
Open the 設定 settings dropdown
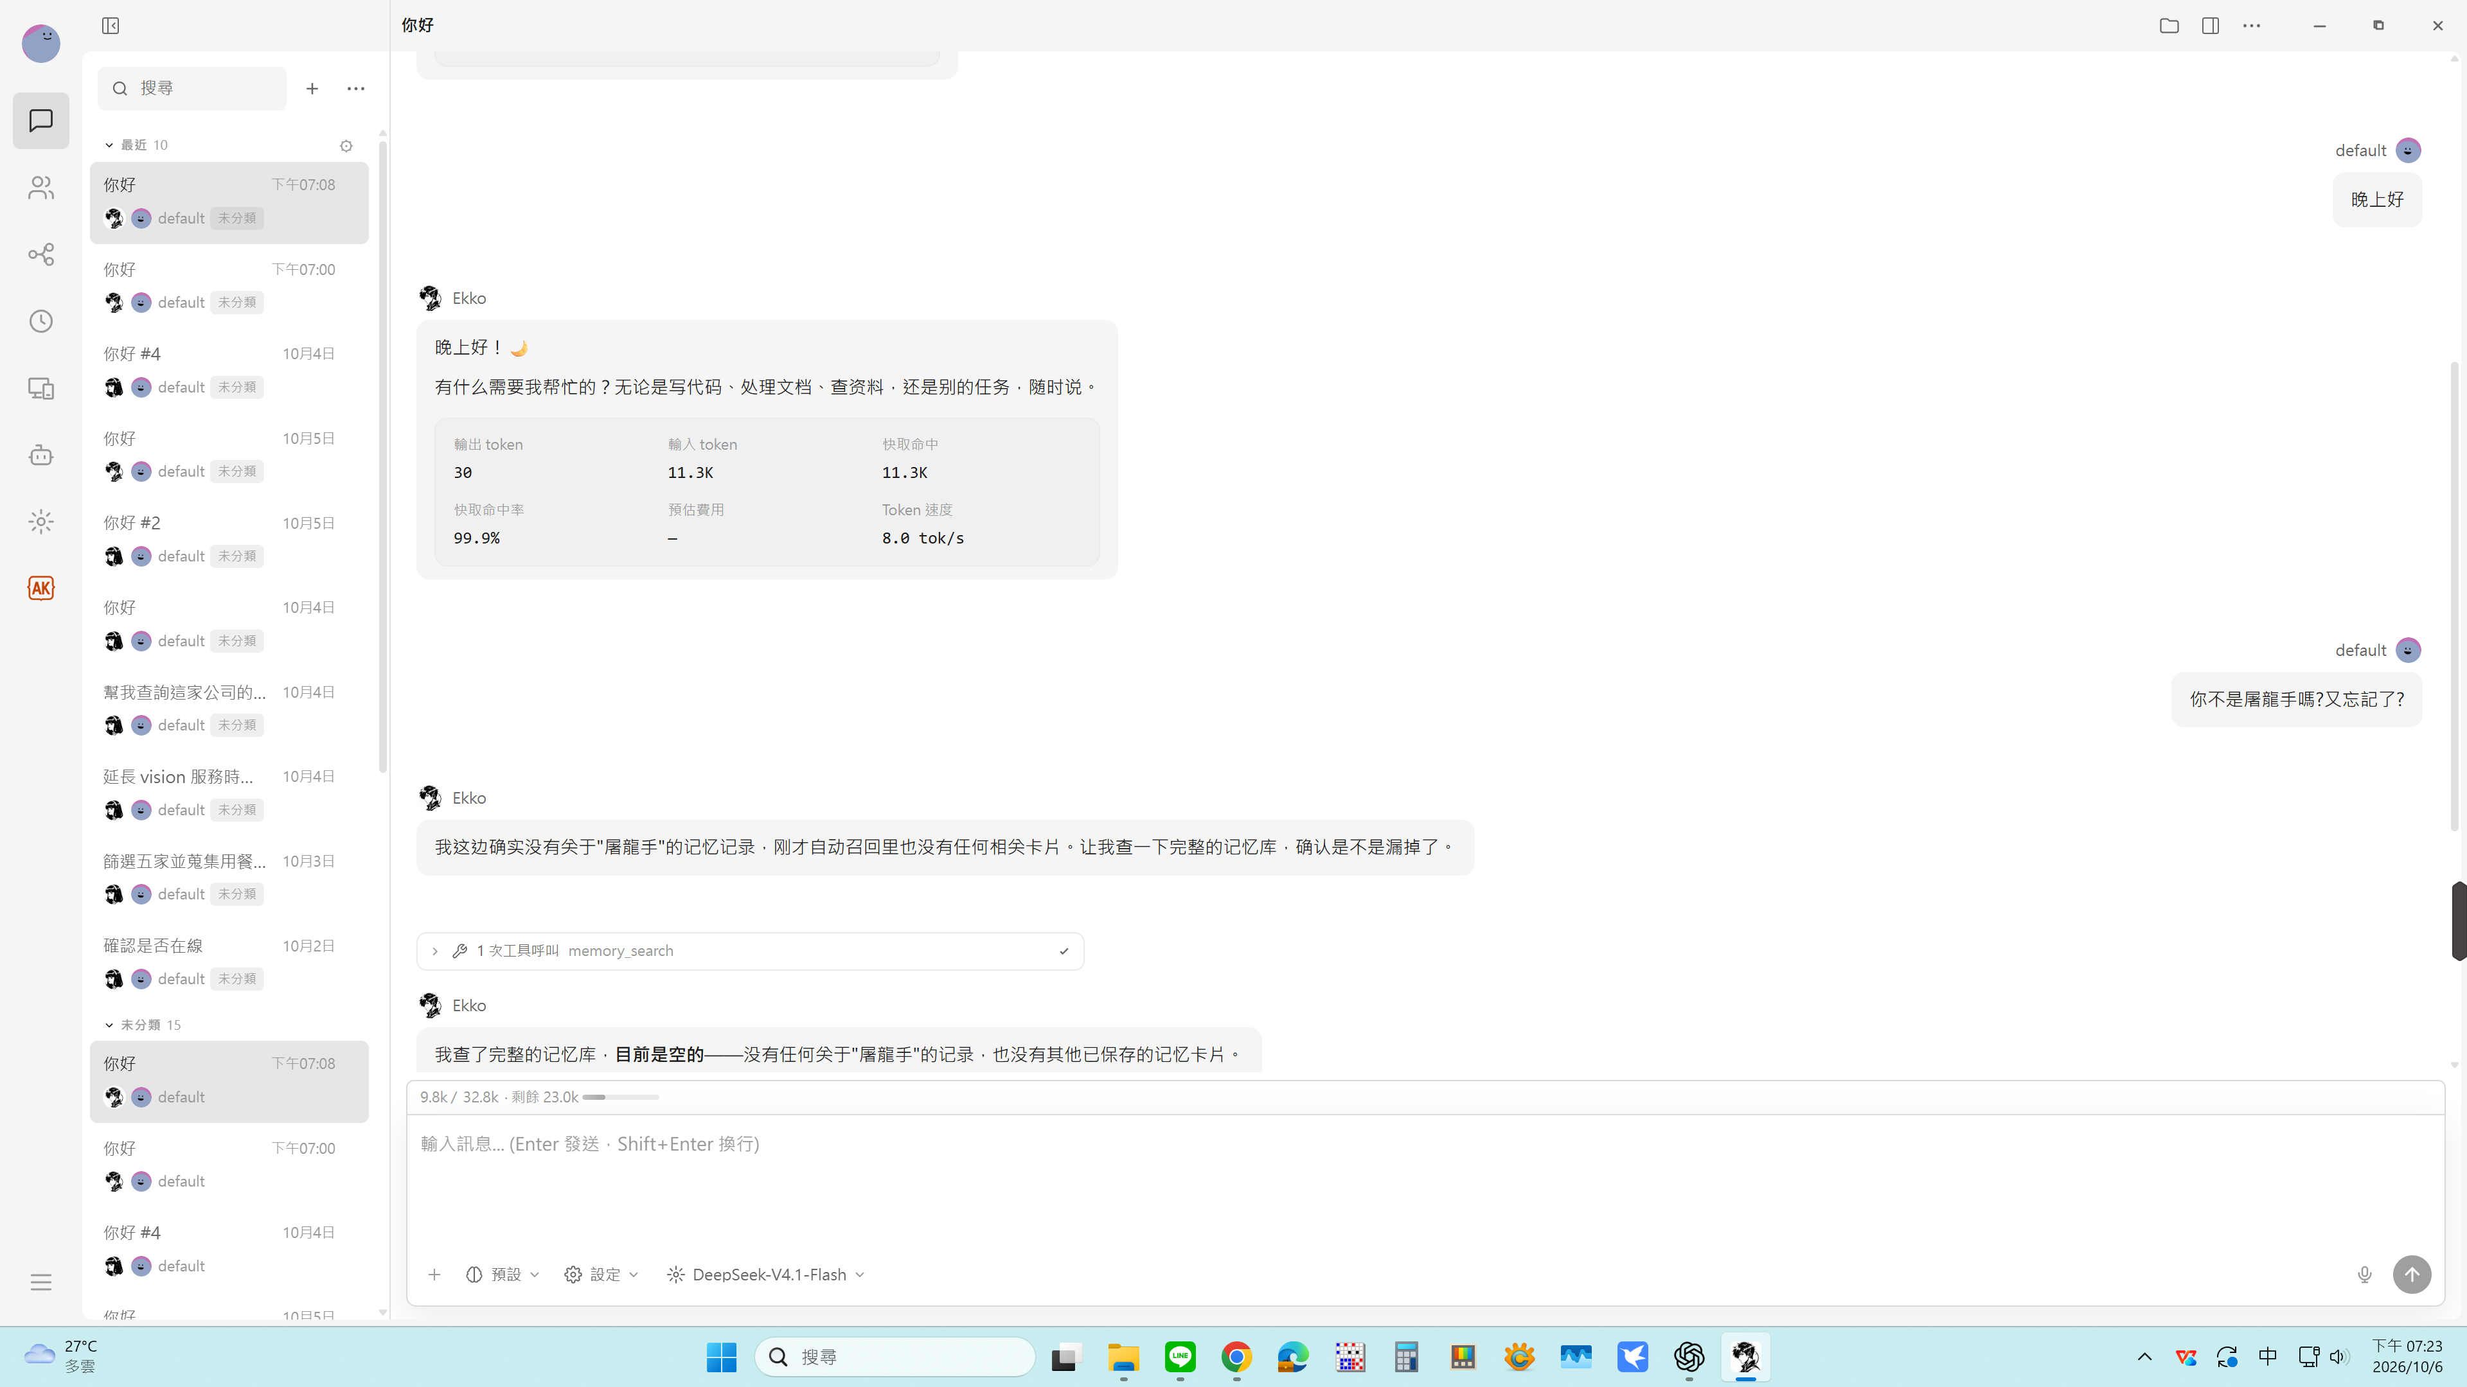point(601,1275)
